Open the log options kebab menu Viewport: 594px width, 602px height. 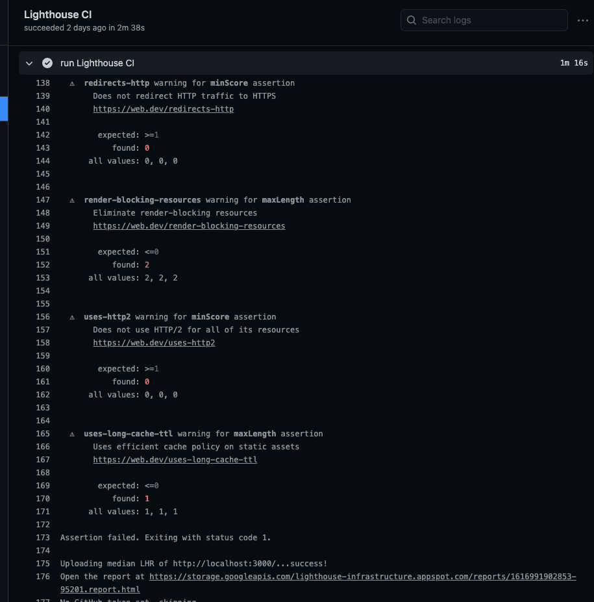tap(582, 20)
